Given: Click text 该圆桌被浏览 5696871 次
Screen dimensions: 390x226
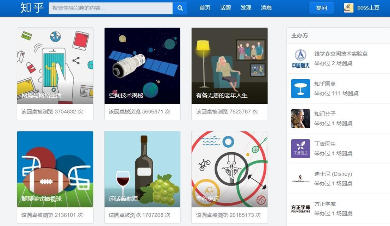Looking at the screenshot, I should (x=140, y=111).
